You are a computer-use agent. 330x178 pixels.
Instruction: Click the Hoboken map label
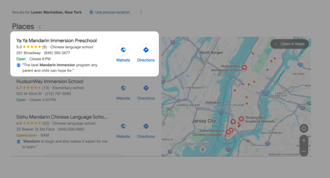213,103
